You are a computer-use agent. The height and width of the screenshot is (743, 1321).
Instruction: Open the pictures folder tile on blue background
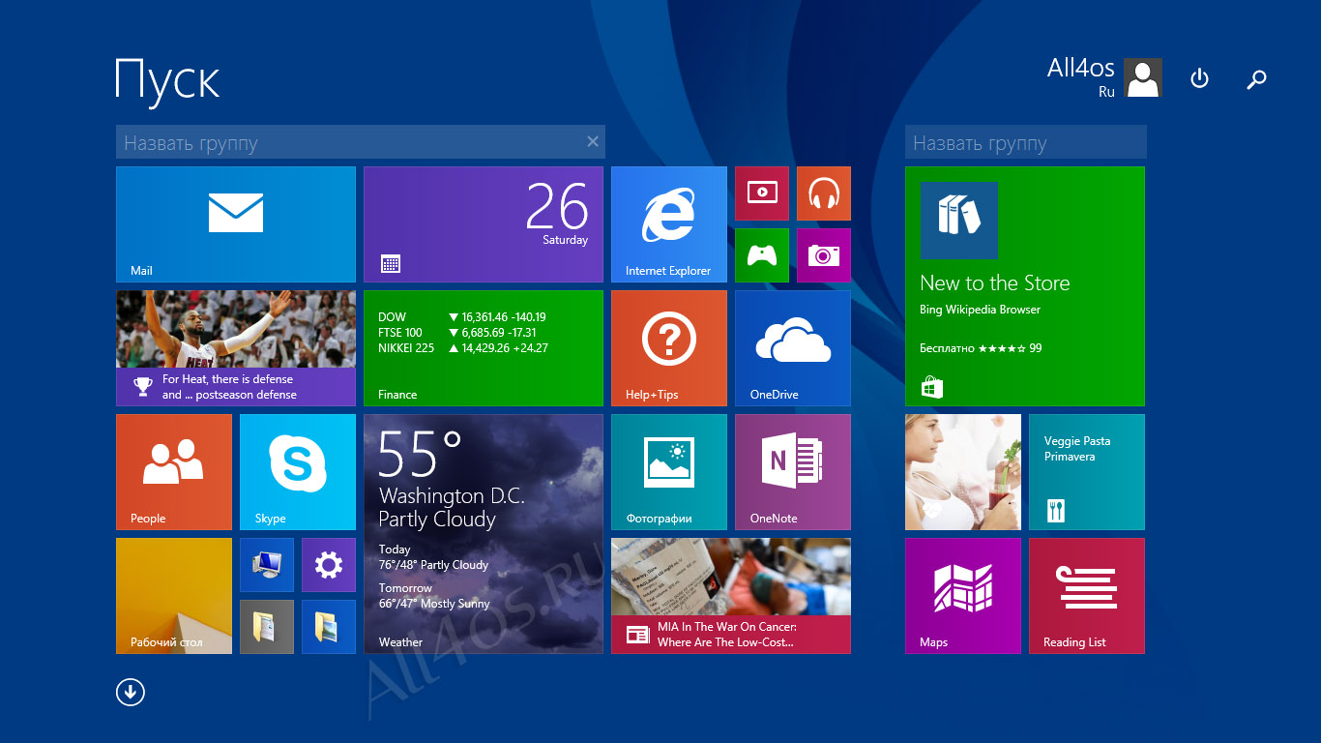tap(329, 627)
